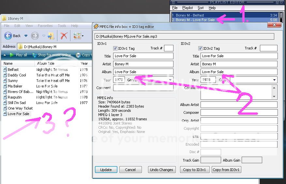This screenshot has width=286, height=184.
Task: Open the Back button history dropdown arrow
Action: pyautogui.click(x=26, y=36)
